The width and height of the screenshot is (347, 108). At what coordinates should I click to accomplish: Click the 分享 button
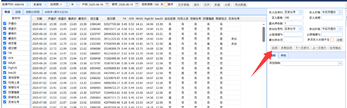[227, 5]
